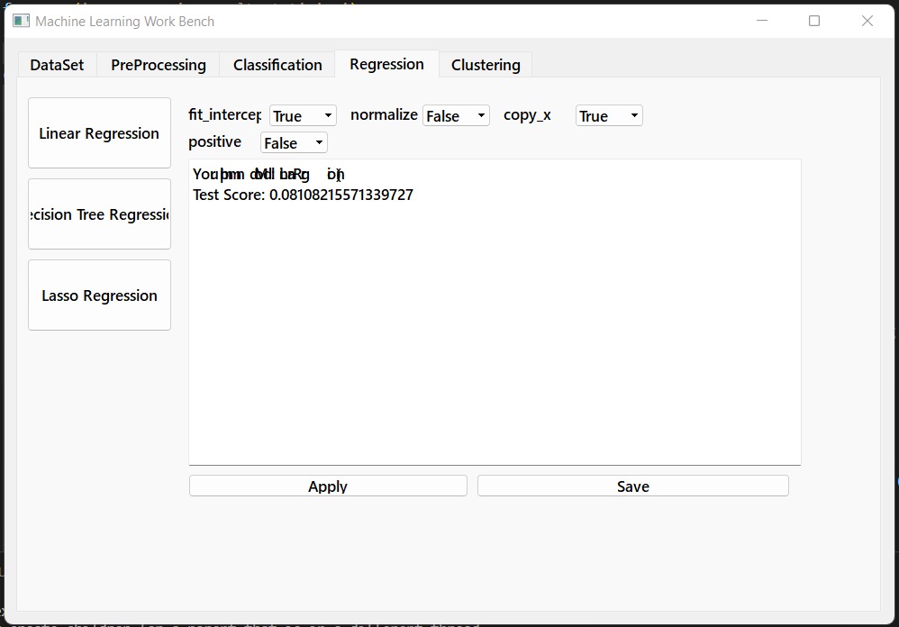The width and height of the screenshot is (899, 627).
Task: Pick the Lasso Regression button
Action: click(x=99, y=295)
